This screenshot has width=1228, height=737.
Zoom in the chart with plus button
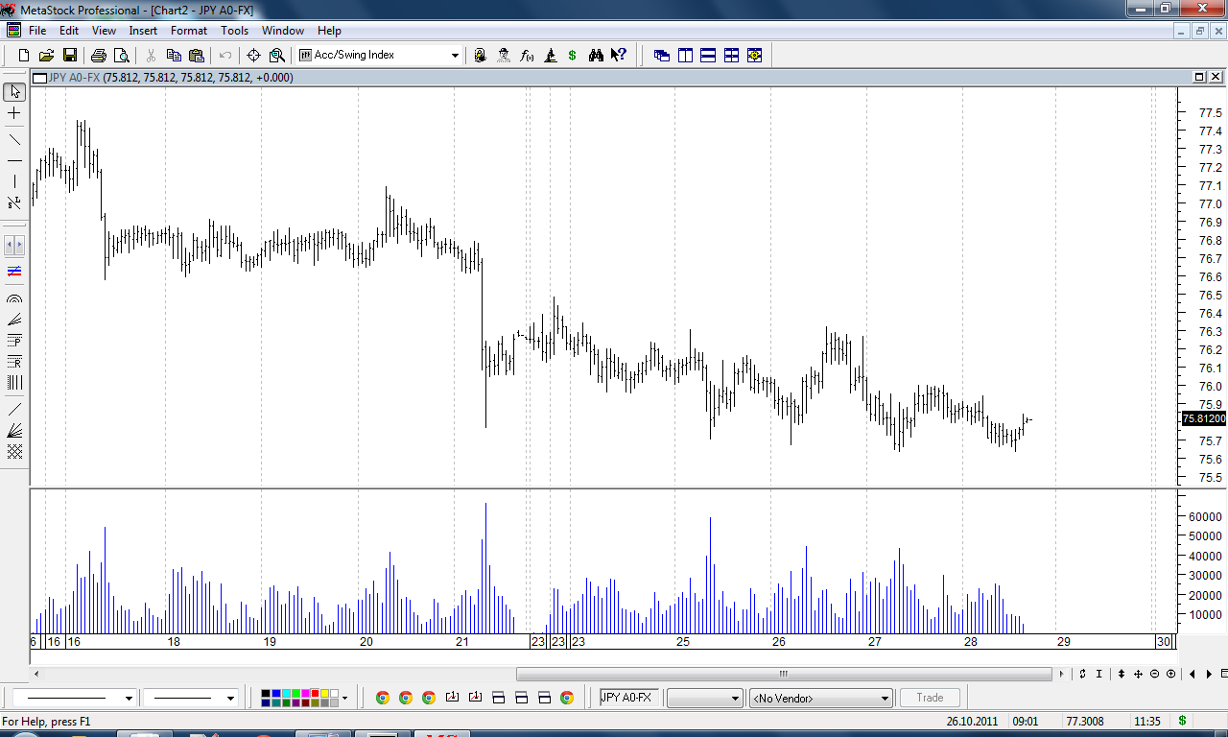(x=1170, y=674)
